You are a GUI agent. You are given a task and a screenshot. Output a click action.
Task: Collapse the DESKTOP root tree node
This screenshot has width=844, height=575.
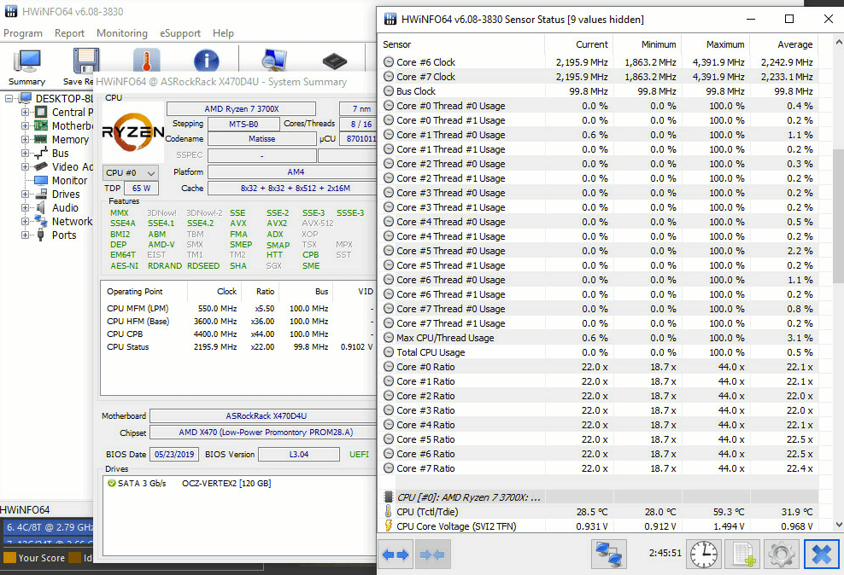9,98
